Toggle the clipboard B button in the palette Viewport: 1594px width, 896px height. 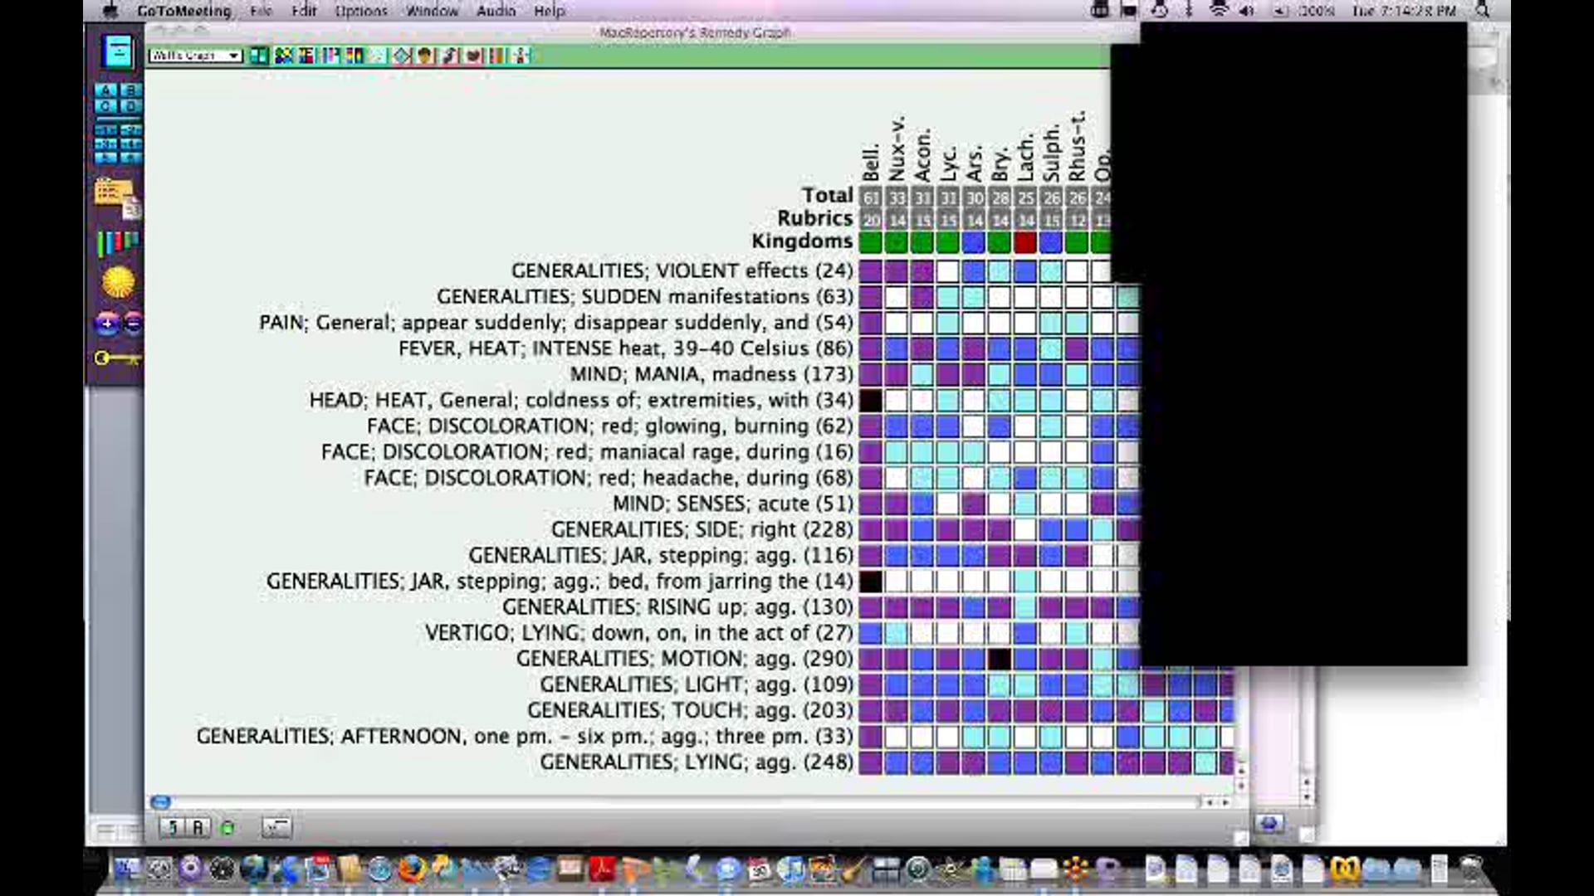pos(130,90)
